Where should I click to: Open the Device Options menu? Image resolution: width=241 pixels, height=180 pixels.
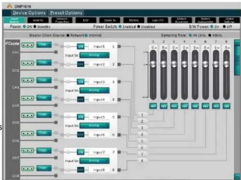29,13
